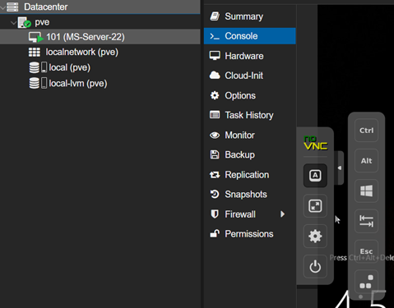
Task: Click the noVNC logo
Action: click(x=315, y=143)
